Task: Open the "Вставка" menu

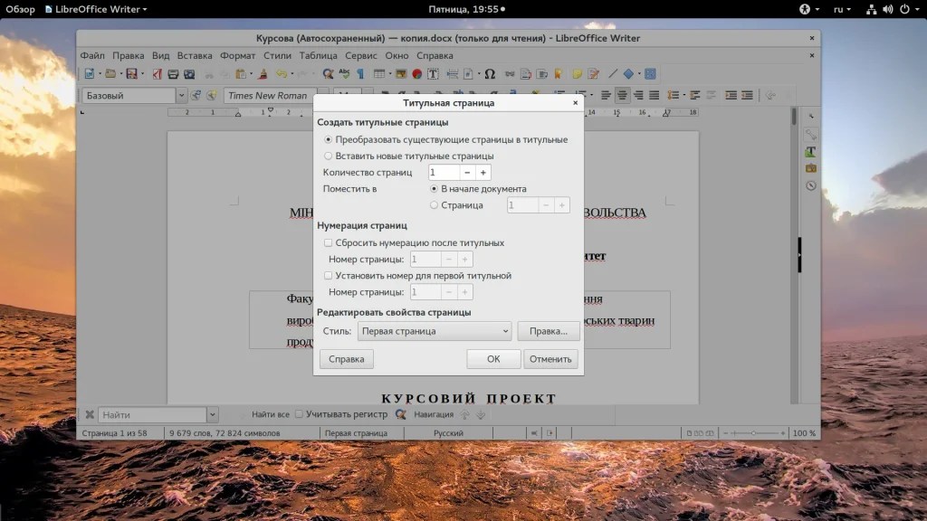Action: 195,55
